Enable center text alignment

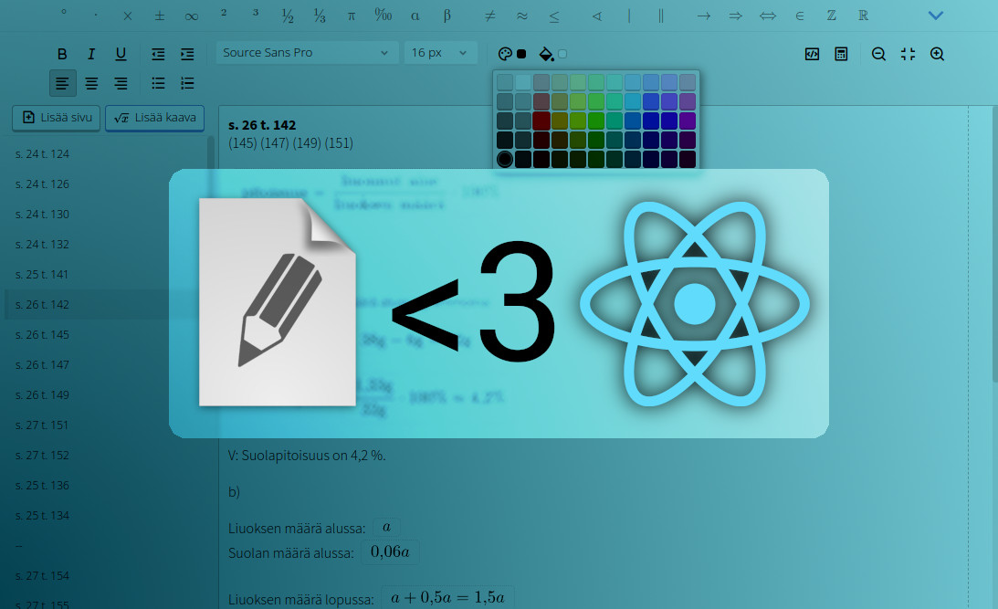point(91,83)
